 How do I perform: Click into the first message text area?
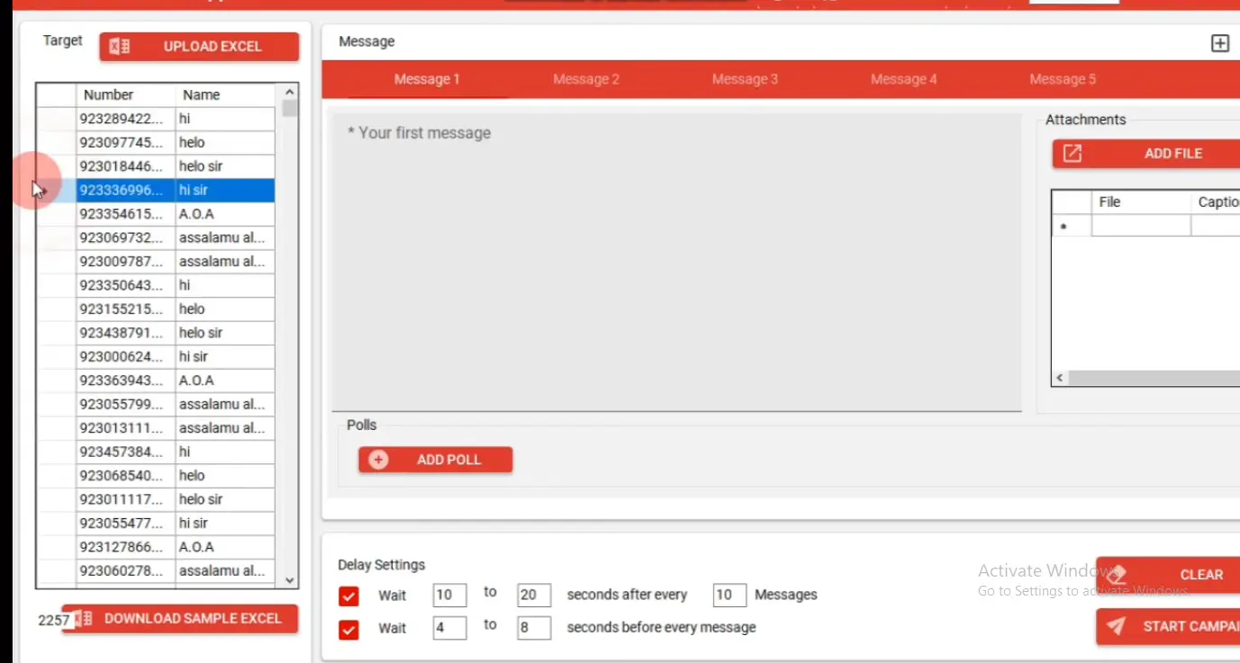coord(675,261)
